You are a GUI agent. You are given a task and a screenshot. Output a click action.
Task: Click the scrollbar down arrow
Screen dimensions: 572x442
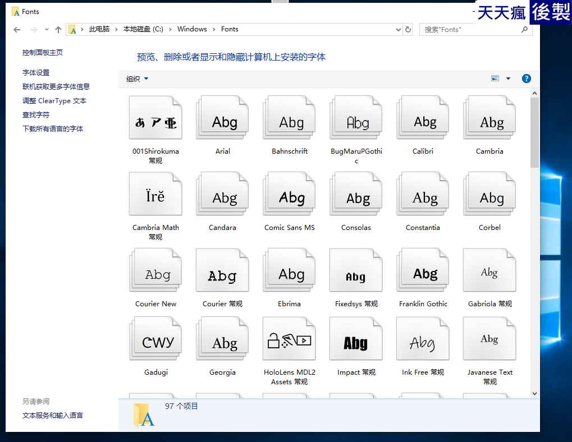coord(534,394)
